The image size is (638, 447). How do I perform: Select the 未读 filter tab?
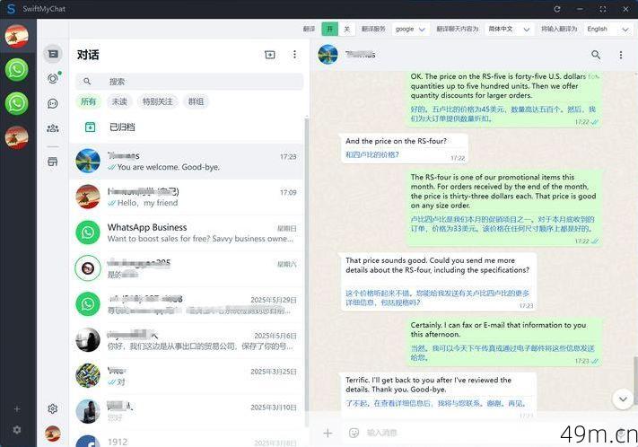pos(119,101)
